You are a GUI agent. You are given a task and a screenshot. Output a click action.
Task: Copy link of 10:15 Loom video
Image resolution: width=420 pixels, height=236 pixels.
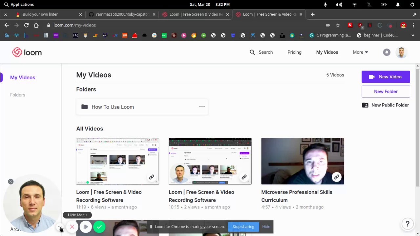244,177
